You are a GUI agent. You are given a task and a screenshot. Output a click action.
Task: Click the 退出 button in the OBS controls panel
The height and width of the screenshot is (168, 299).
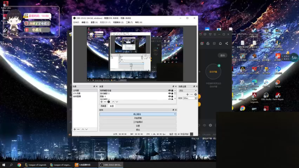click(138, 130)
